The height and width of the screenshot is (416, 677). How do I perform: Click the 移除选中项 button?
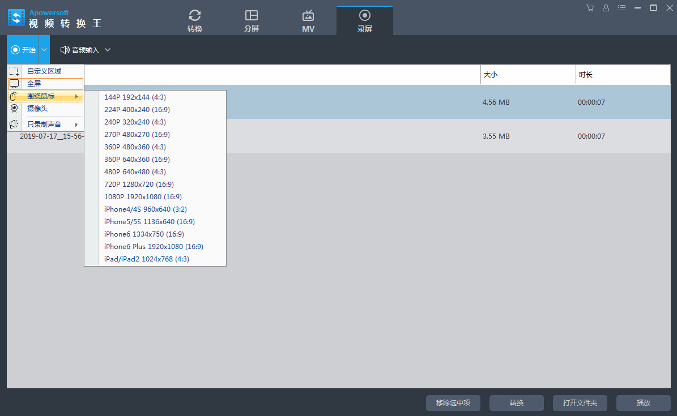[x=453, y=403]
